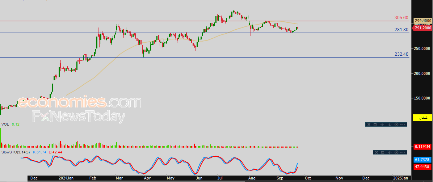Open more options for VOL panel

(x=403, y=124)
